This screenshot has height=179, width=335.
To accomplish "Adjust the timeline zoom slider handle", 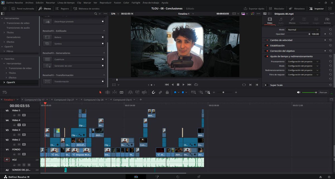I will pos(223,92).
